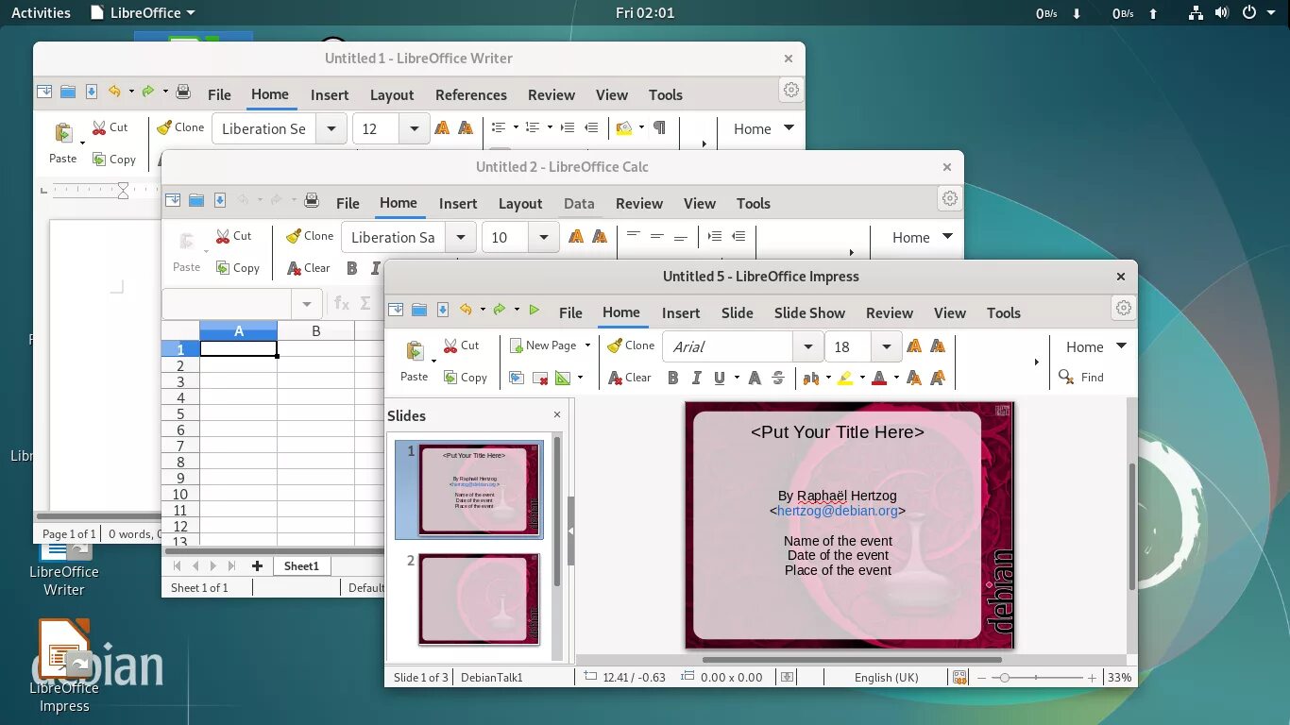Screen dimensions: 1290x725
Task: Open the font color dropdown arrow in Impress
Action: coord(895,378)
